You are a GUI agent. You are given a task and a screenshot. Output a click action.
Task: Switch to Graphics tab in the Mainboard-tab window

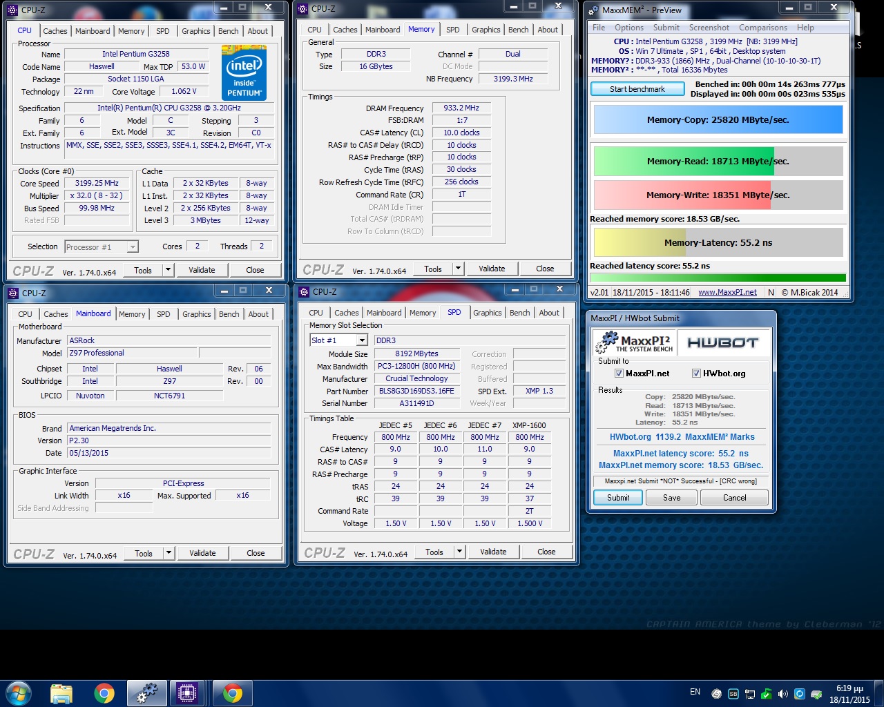(x=197, y=314)
